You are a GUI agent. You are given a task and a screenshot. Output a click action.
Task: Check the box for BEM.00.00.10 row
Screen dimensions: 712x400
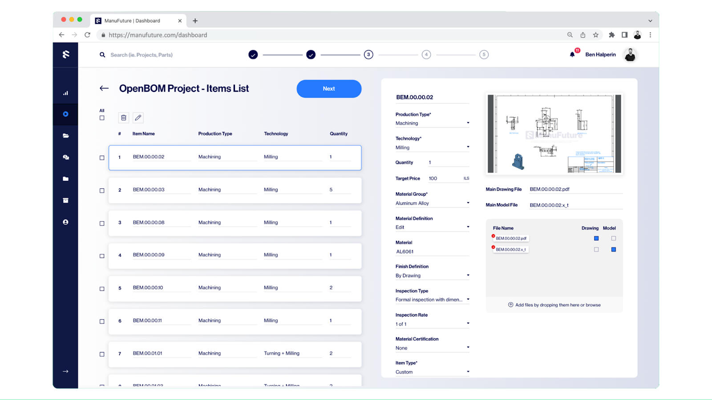coord(102,289)
